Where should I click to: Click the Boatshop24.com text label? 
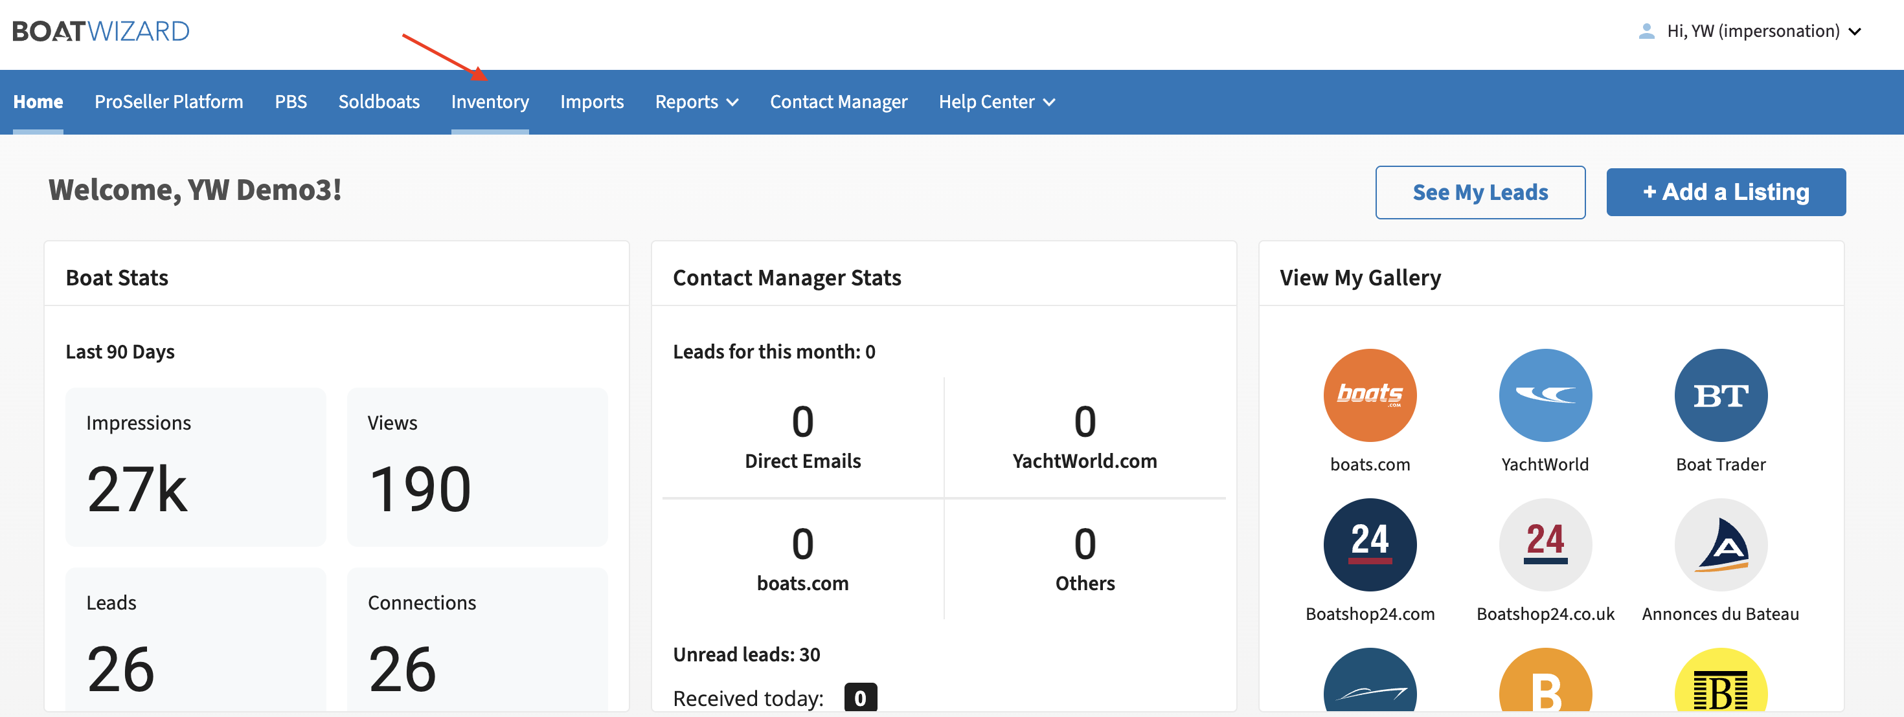coord(1370,613)
